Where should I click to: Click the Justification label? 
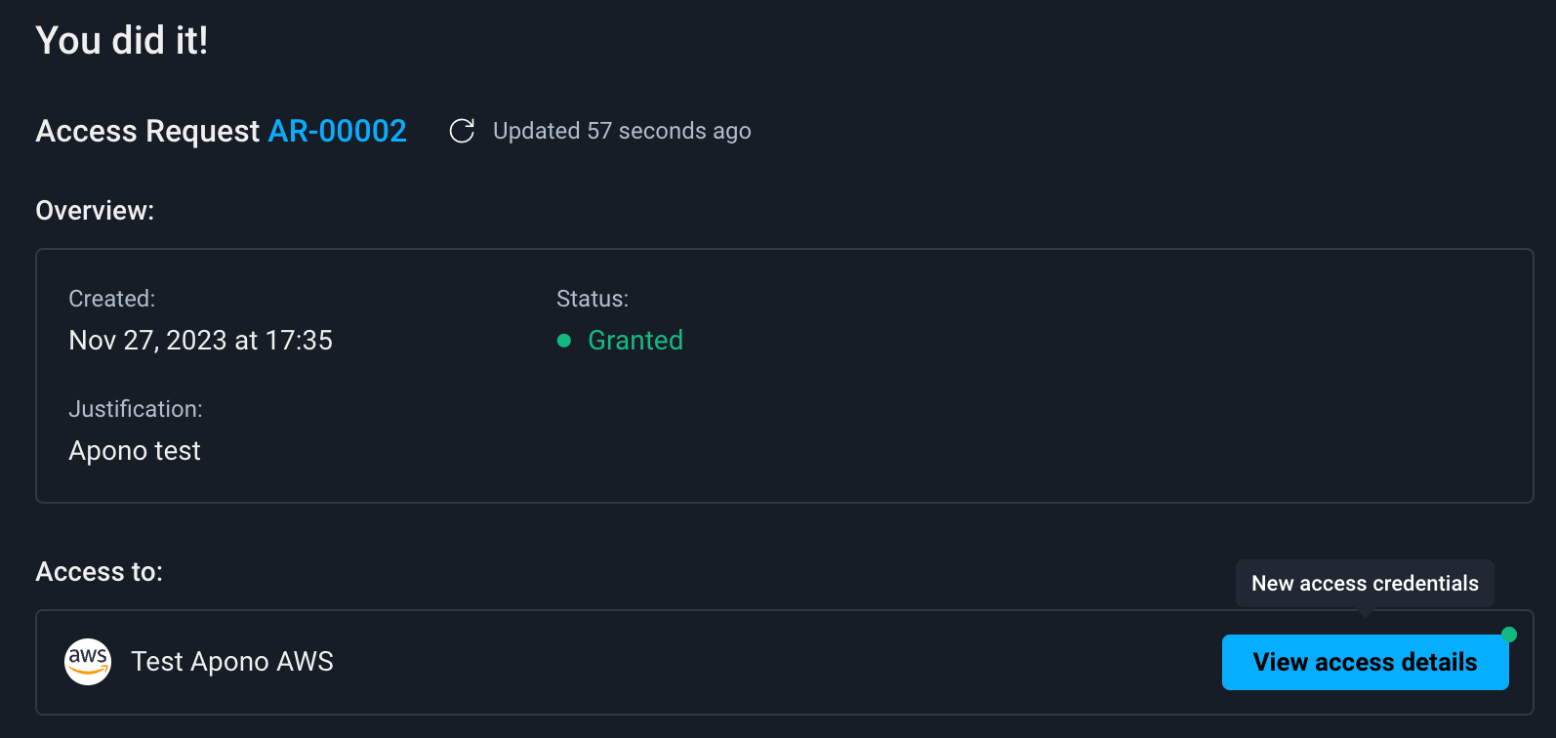(136, 409)
